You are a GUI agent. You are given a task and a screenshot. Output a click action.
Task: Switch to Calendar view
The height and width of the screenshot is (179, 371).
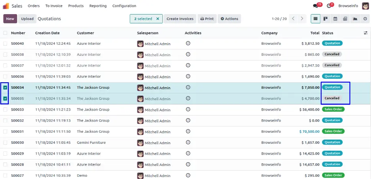(x=335, y=19)
